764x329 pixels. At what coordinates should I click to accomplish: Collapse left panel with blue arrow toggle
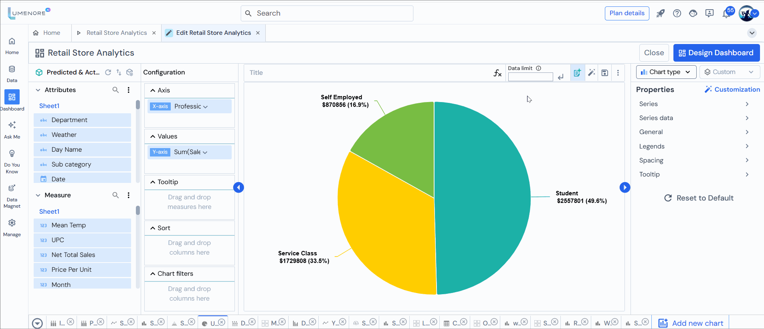pyautogui.click(x=238, y=187)
